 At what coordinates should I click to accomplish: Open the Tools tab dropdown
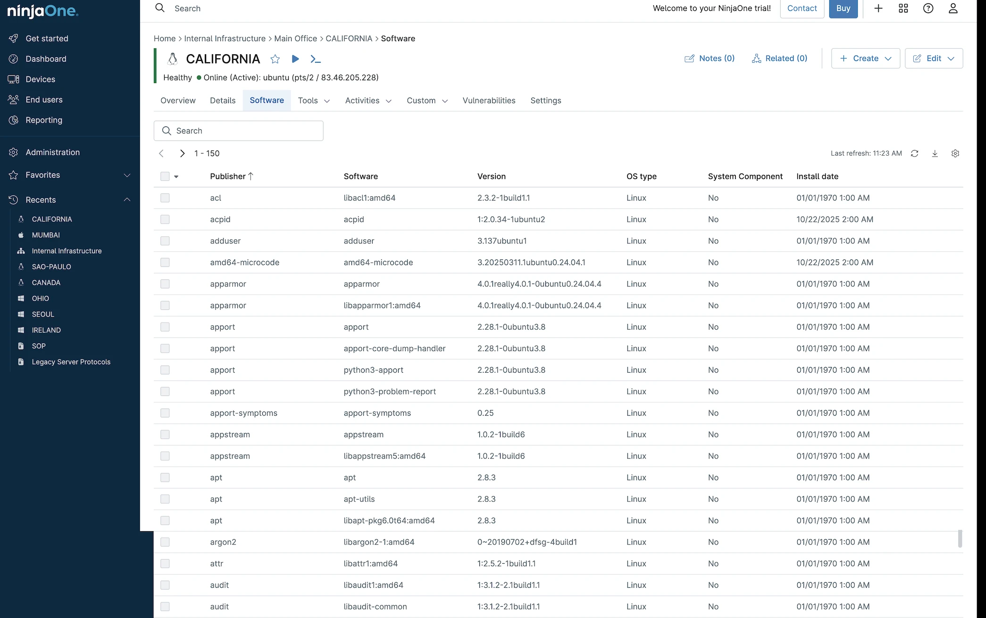(x=314, y=100)
